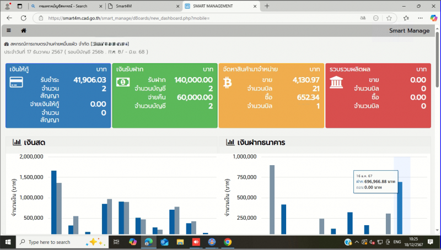Click the bar chart icon beside เงินสด
Image resolution: width=441 pixels, height=250 pixels.
(x=17, y=142)
